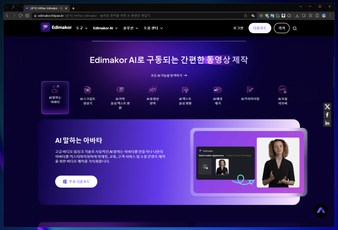Expand the 도구 dropdown menu
The width and height of the screenshot is (338, 230).
point(82,28)
